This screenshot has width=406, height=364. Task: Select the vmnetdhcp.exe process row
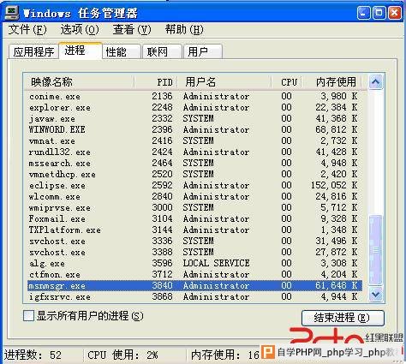pos(194,174)
